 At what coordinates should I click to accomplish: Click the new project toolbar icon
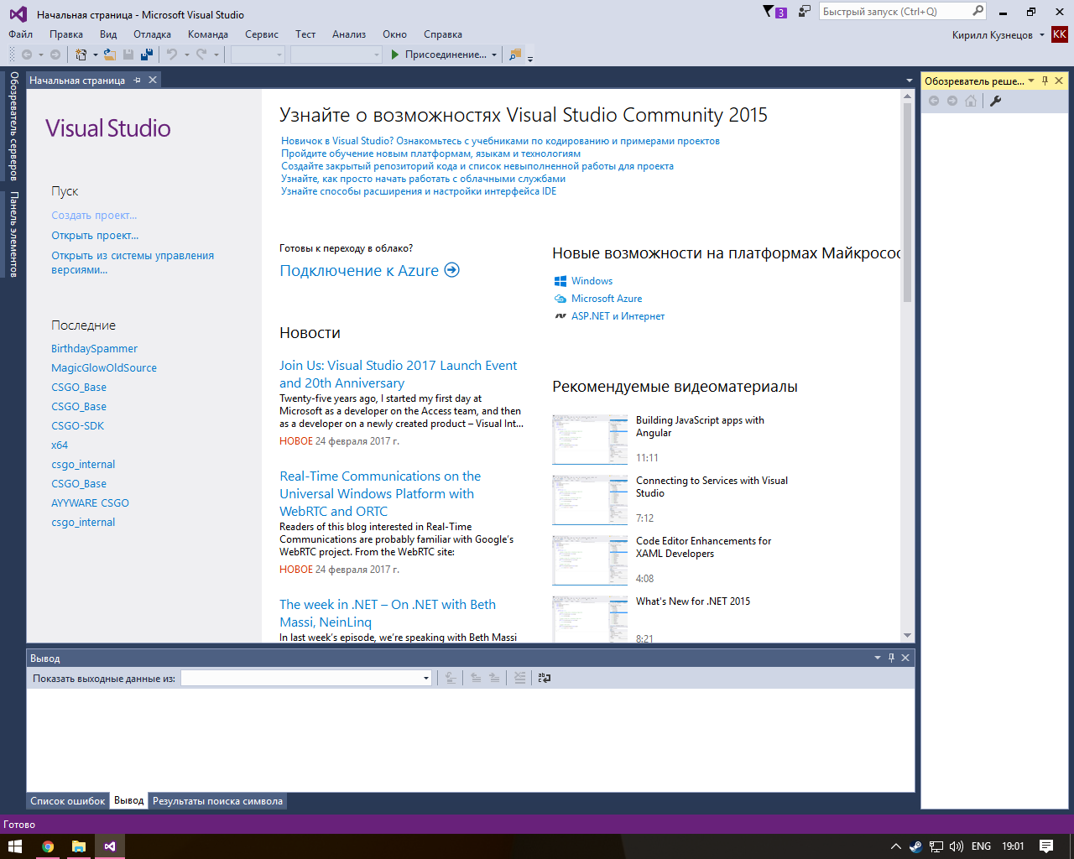(81, 55)
